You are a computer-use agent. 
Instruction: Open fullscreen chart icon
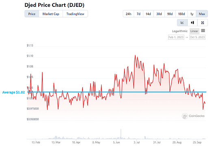click(x=203, y=23)
